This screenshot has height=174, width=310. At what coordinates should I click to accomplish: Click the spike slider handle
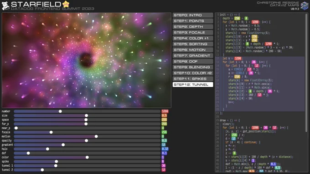[x=57, y=162]
